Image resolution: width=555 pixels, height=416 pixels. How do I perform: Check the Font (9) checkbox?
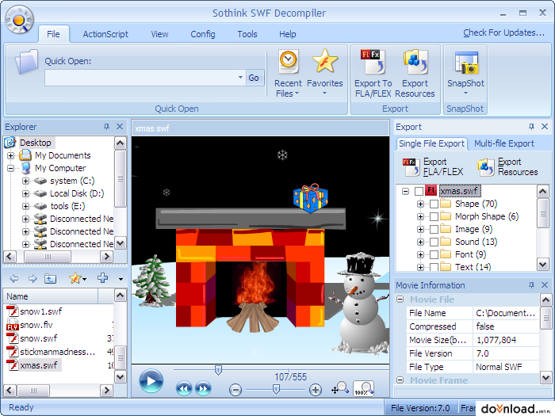(x=434, y=254)
